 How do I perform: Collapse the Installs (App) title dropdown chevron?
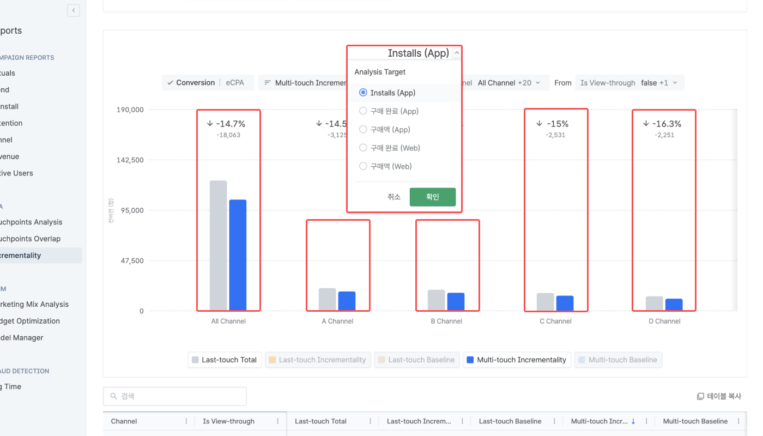pos(457,53)
